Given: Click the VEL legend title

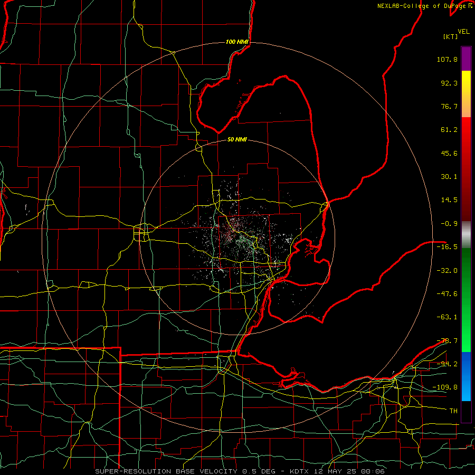Looking at the screenshot, I should (464, 32).
